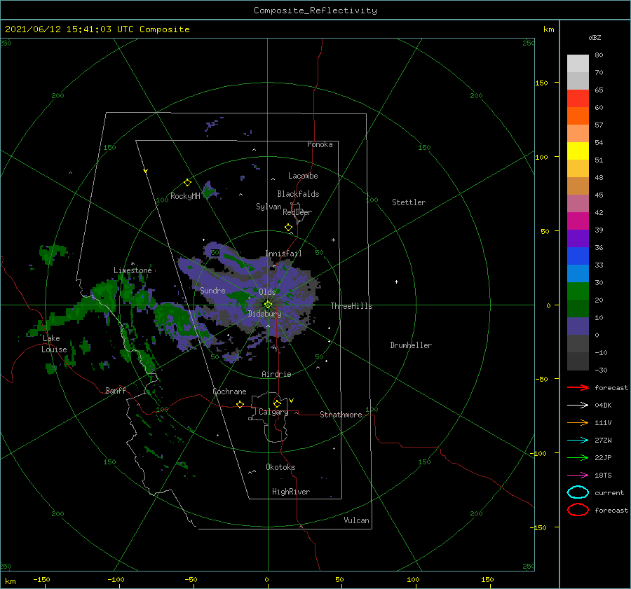Click the Lake Louise label

coord(54,344)
